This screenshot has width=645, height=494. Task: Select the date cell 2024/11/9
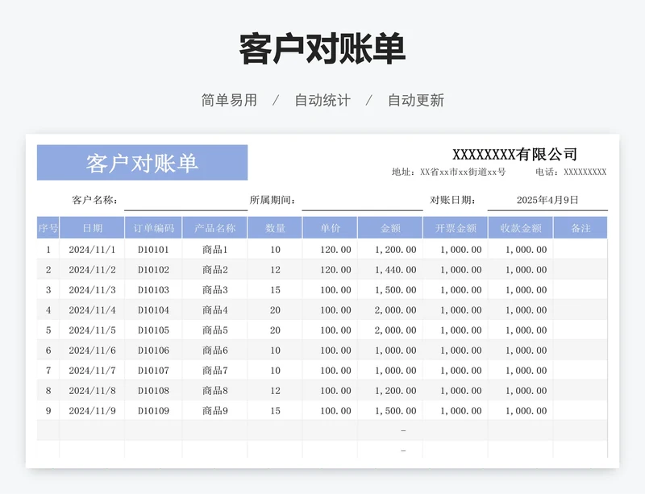coord(92,411)
